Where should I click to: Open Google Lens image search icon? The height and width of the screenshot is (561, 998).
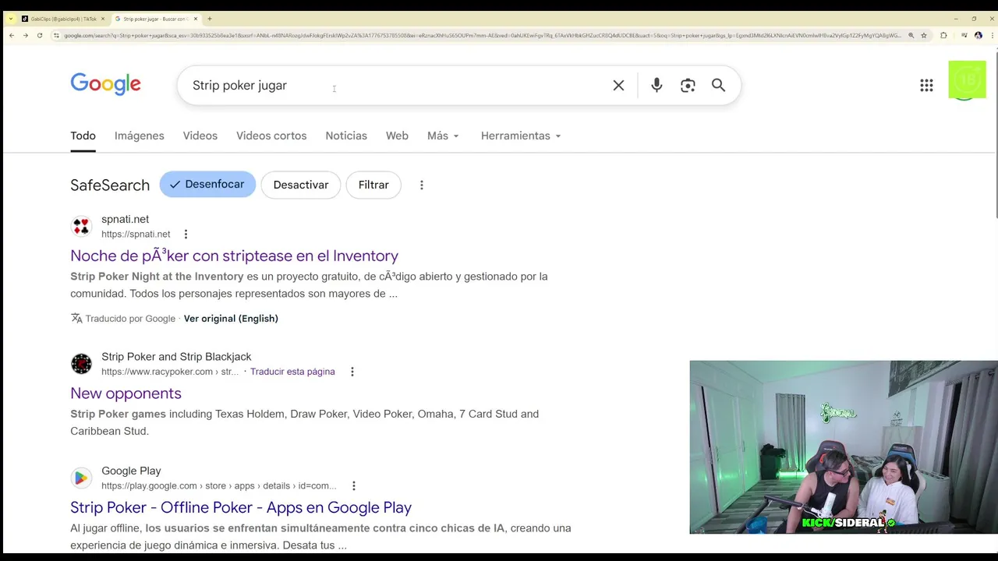click(x=688, y=86)
